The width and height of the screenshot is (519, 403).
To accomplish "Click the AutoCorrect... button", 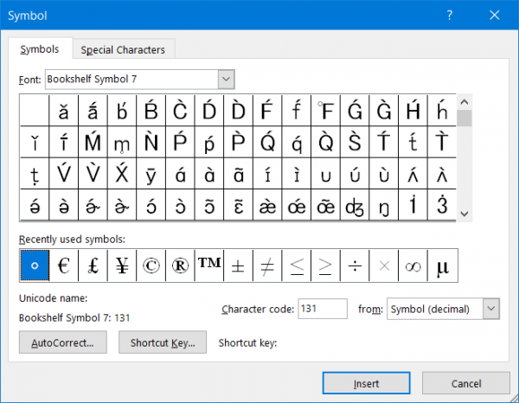I will tap(62, 342).
